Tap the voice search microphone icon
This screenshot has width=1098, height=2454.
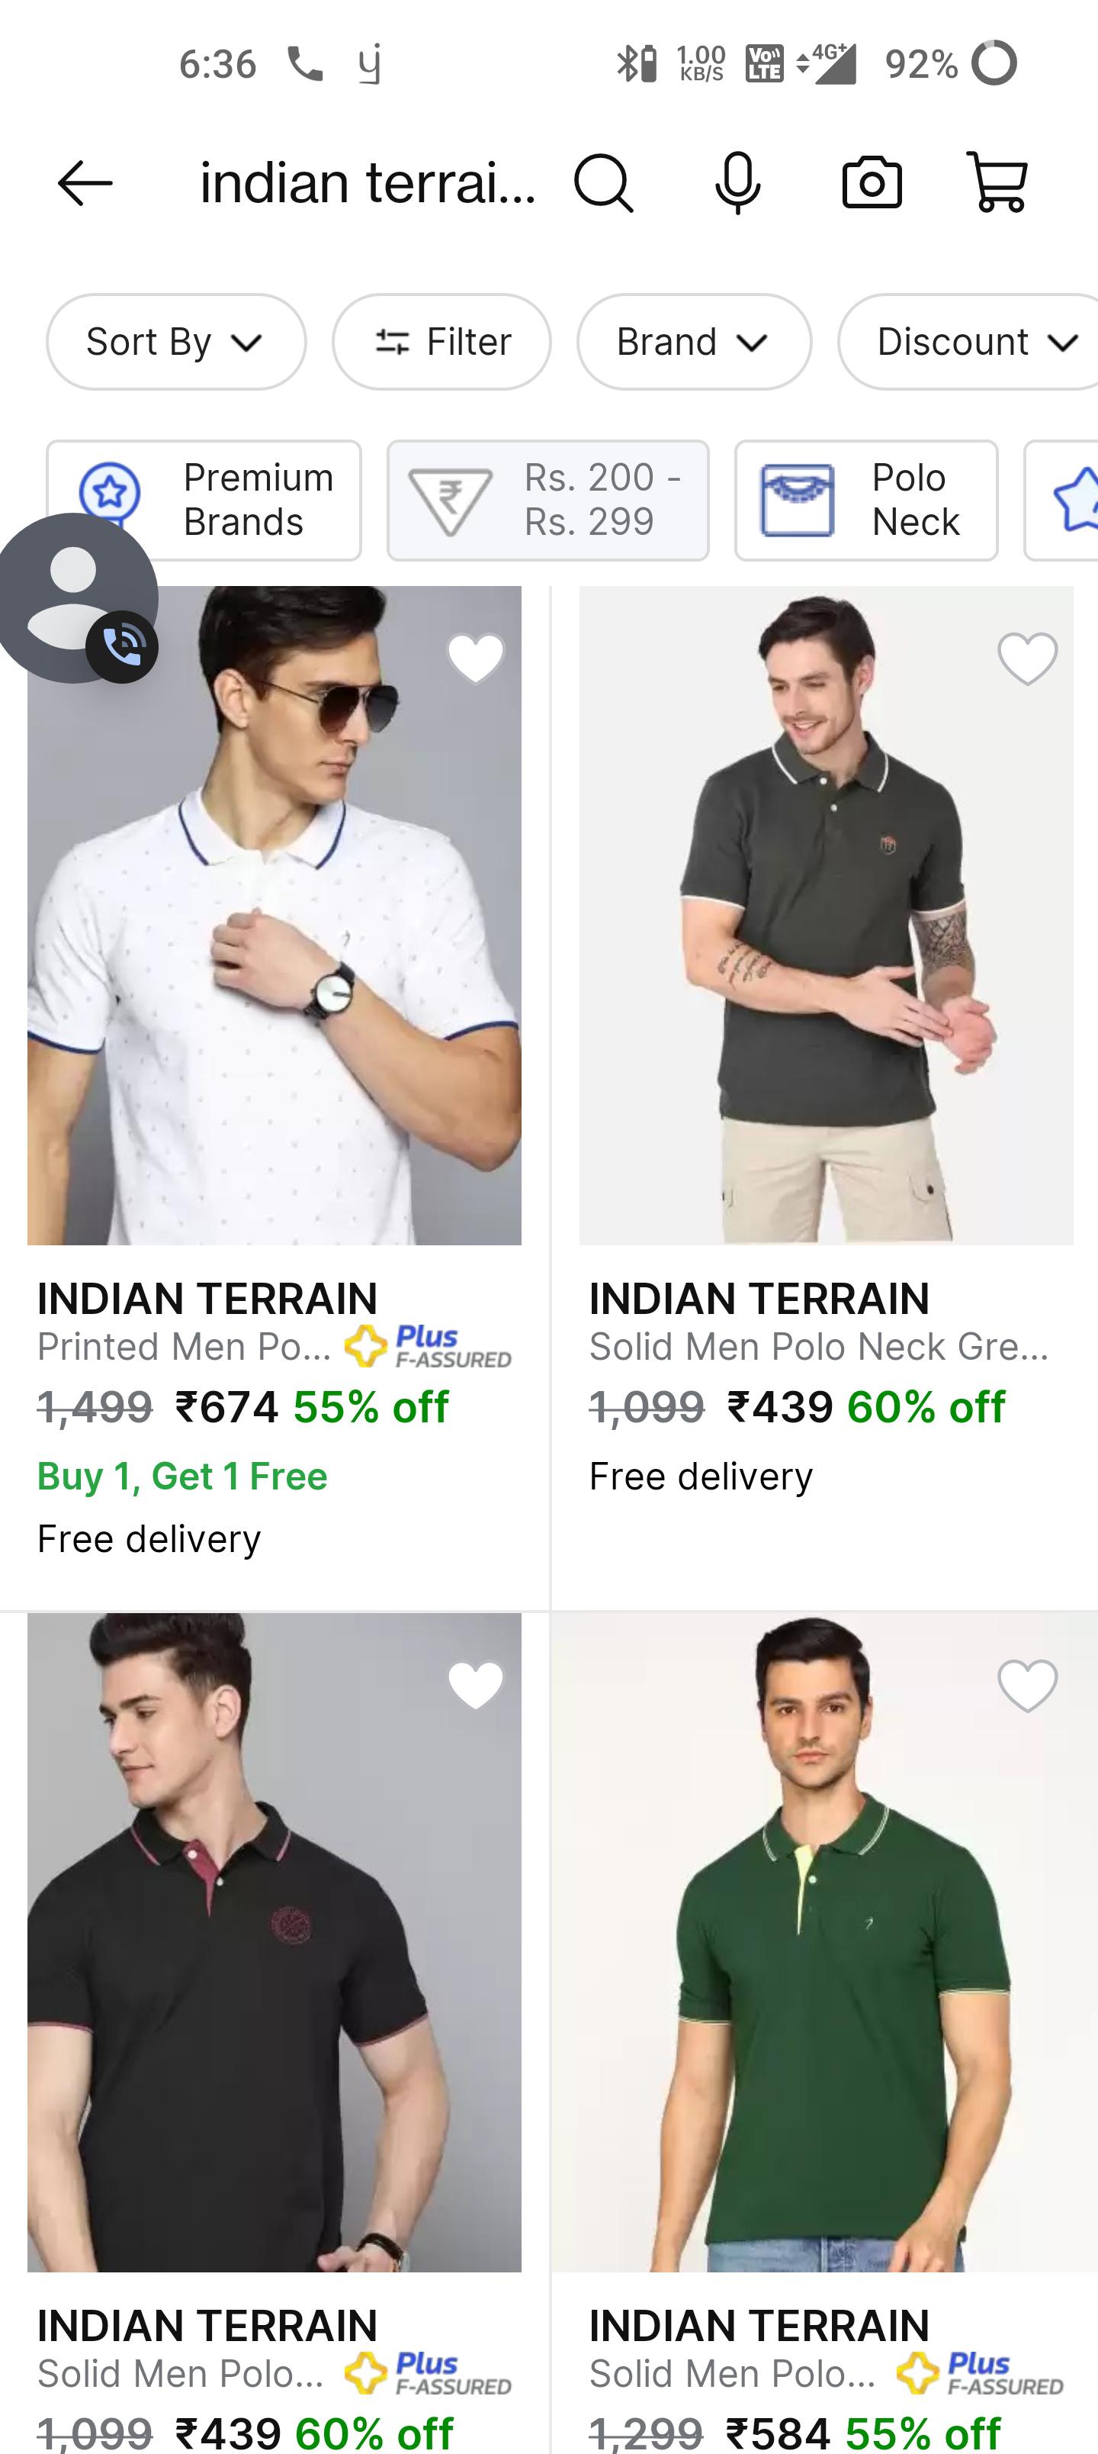point(738,184)
